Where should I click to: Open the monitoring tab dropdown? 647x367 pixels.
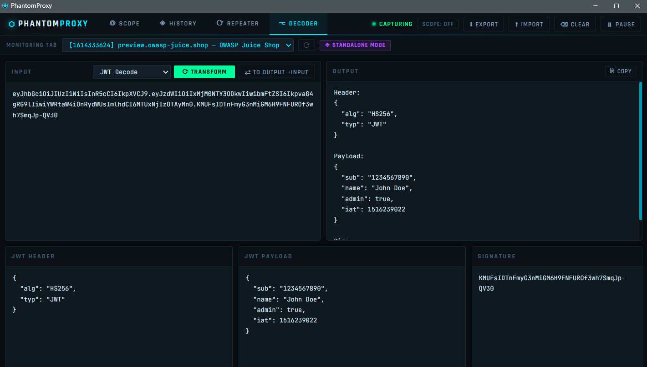point(178,45)
